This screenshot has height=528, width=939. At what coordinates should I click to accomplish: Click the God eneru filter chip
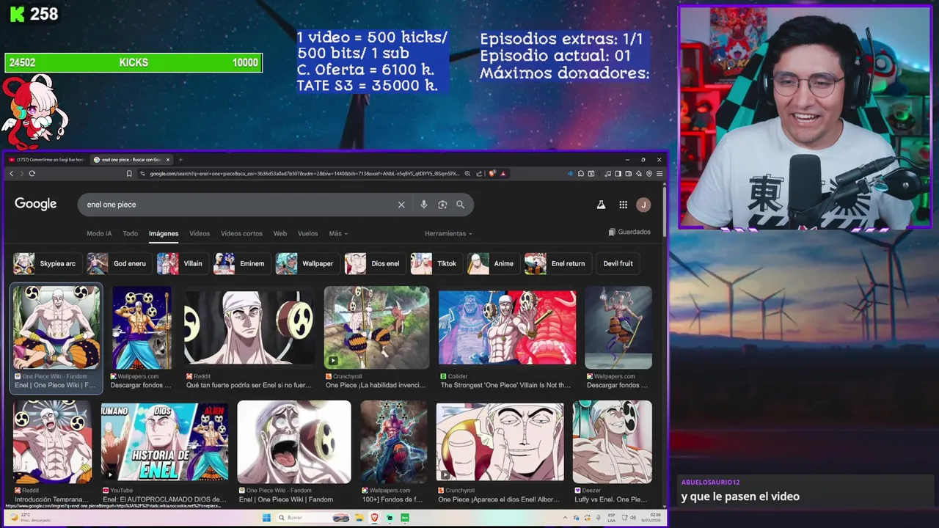(x=118, y=263)
